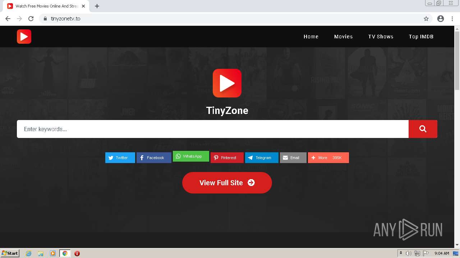Click the TinyZone logo in the header
Image resolution: width=460 pixels, height=258 pixels.
coord(24,37)
